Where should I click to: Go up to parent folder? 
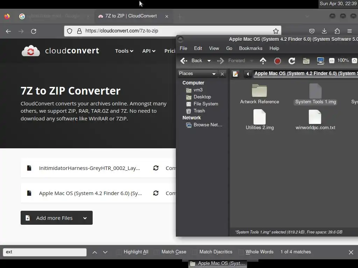(x=263, y=61)
